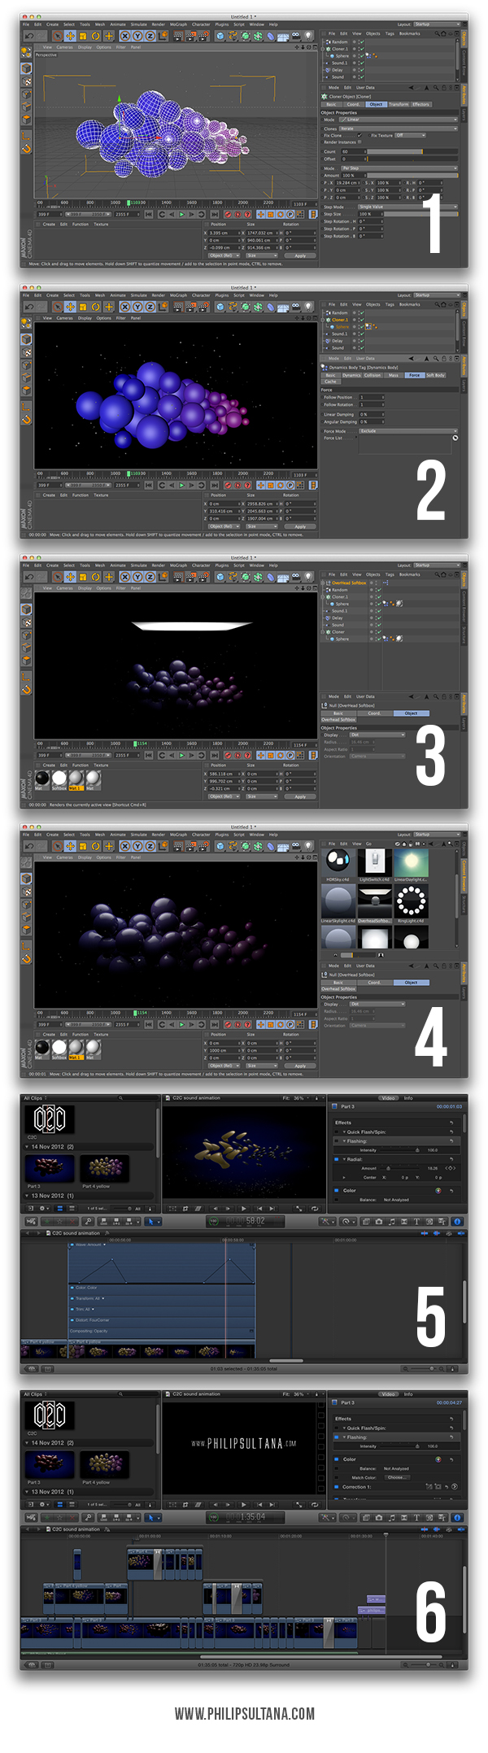This screenshot has height=1753, width=488.
Task: Select Overhead Softbox object in Softbox window tree
Action: click(349, 582)
